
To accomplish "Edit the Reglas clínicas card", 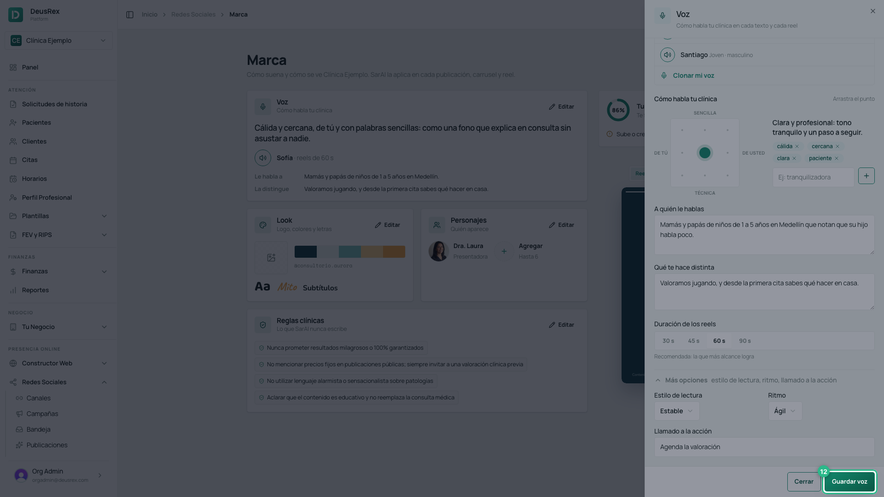I will click(561, 325).
